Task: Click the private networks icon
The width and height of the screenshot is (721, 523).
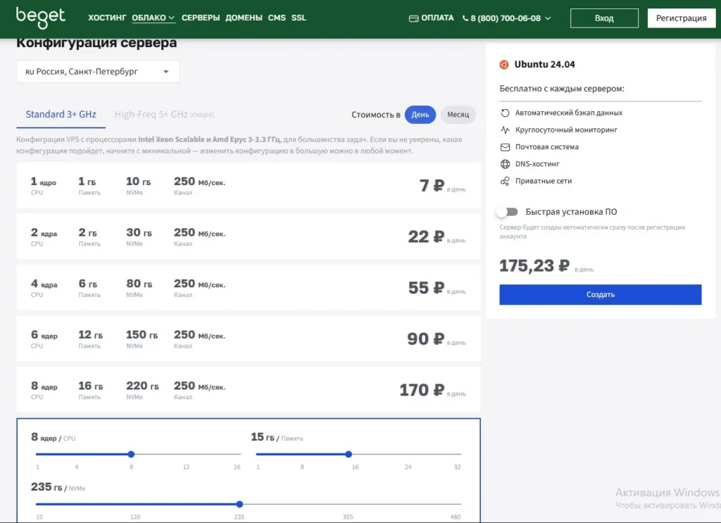Action: tap(505, 181)
